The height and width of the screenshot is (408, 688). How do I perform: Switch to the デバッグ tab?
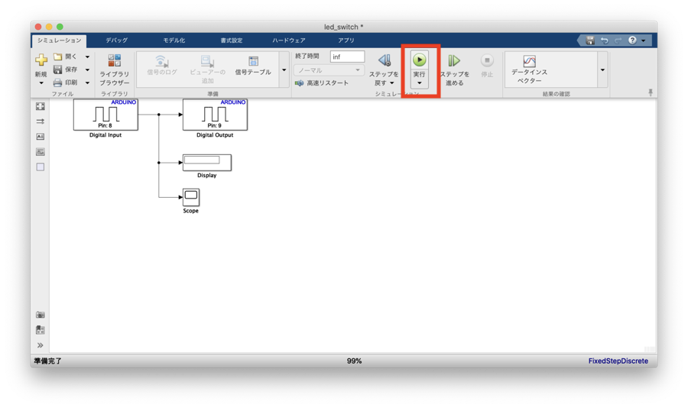(x=116, y=40)
